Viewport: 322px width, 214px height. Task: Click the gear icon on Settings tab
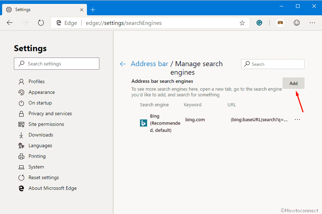click(9, 10)
